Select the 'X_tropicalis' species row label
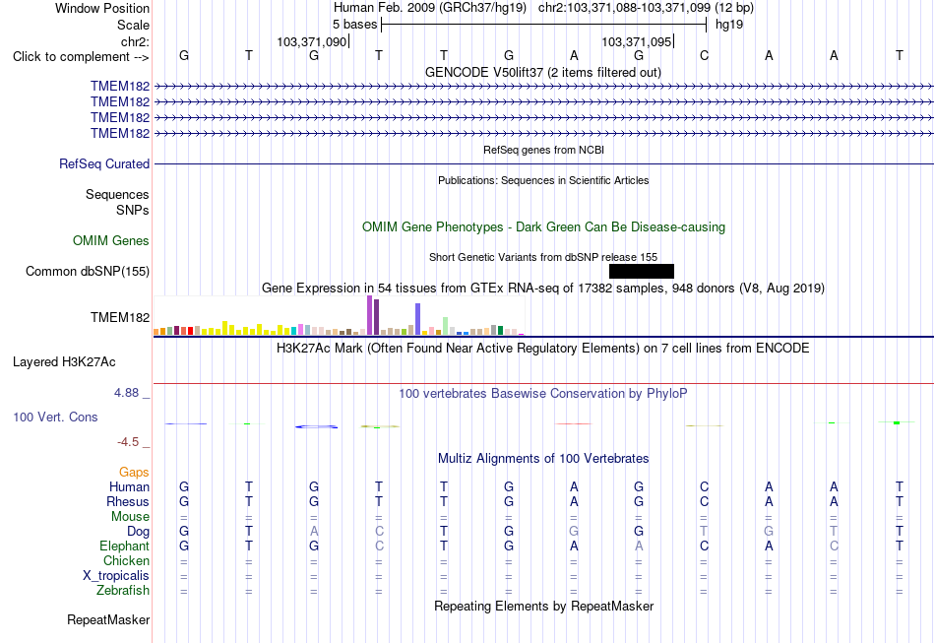Screen dimensions: 935x643 [116, 576]
